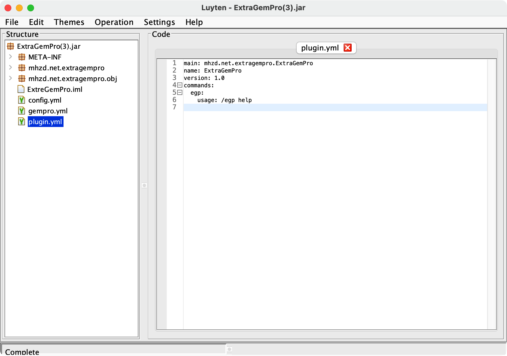507x356 pixels.
Task: Expand the mhzd.net.extragempro package
Action: tap(10, 67)
